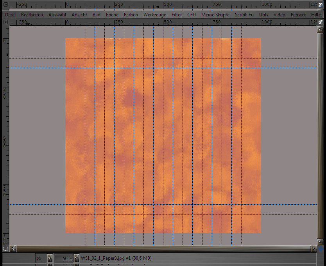
Task: Open the Script-Fu menu
Action: [x=244, y=14]
